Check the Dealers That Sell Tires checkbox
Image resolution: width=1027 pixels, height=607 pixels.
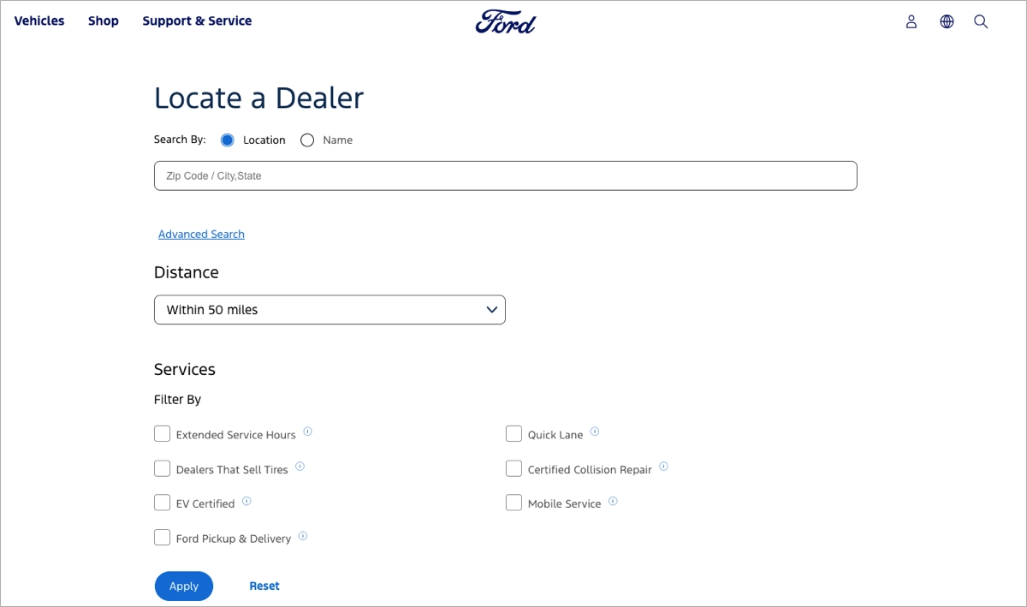(x=163, y=468)
